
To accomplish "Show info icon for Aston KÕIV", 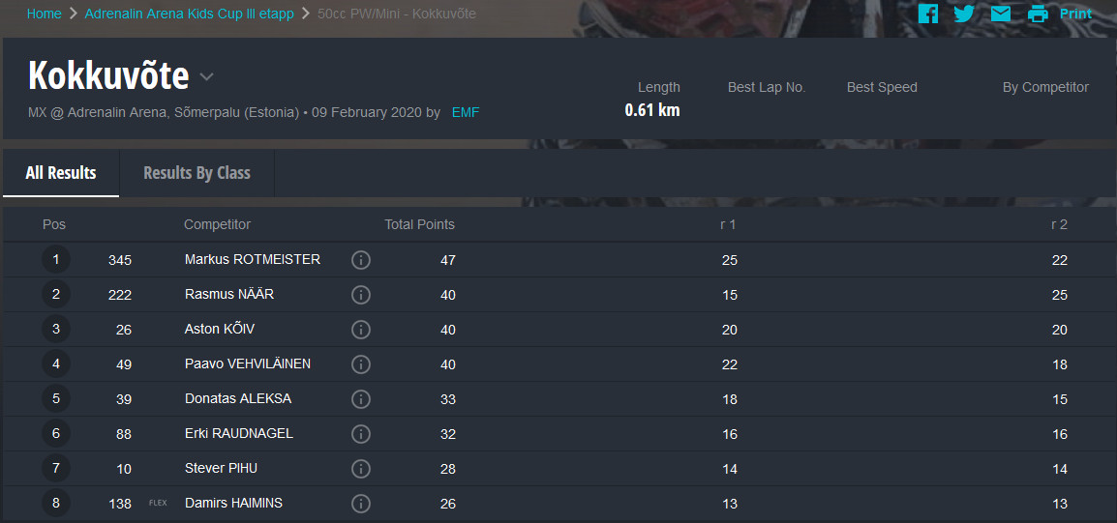I will [x=361, y=330].
